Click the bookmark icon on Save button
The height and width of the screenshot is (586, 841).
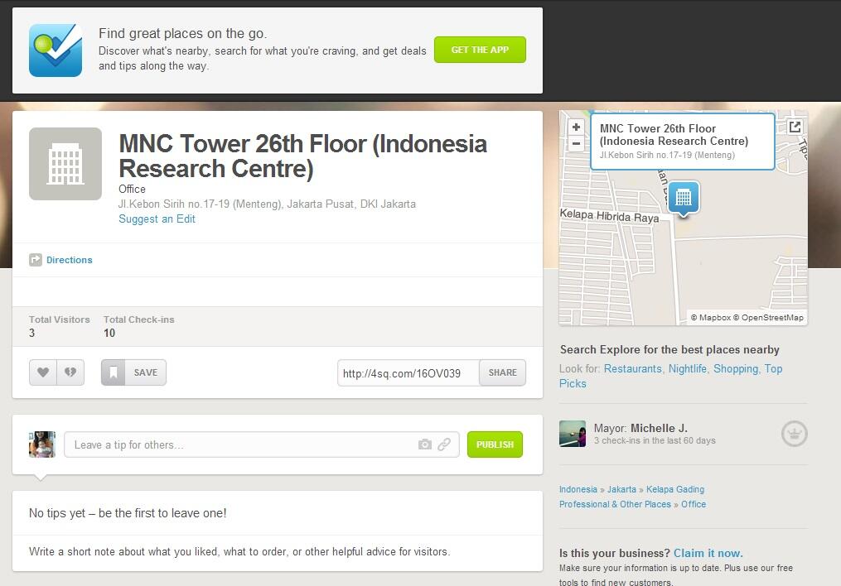point(114,372)
